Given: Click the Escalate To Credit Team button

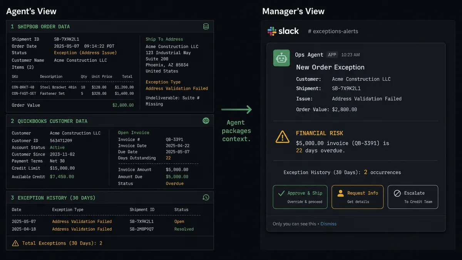Looking at the screenshot, I should pos(413,197).
